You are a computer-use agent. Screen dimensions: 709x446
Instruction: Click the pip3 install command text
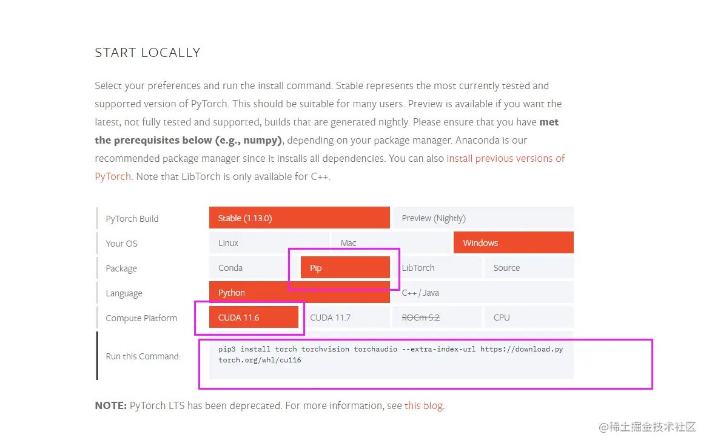pos(391,354)
